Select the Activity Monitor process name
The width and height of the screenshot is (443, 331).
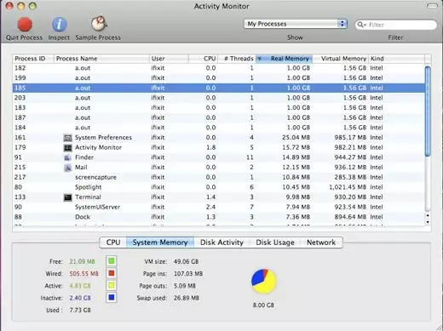[98, 147]
